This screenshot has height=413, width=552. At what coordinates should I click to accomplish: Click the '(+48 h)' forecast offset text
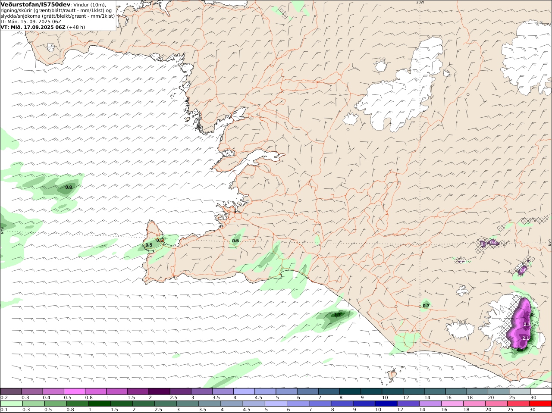[x=76, y=27]
